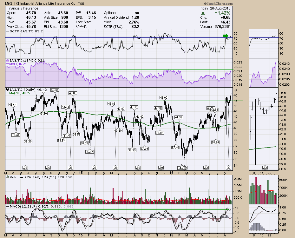The height and width of the screenshot is (238, 295).
Task: Click the volume bars legend icon
Action: click(x=8, y=177)
